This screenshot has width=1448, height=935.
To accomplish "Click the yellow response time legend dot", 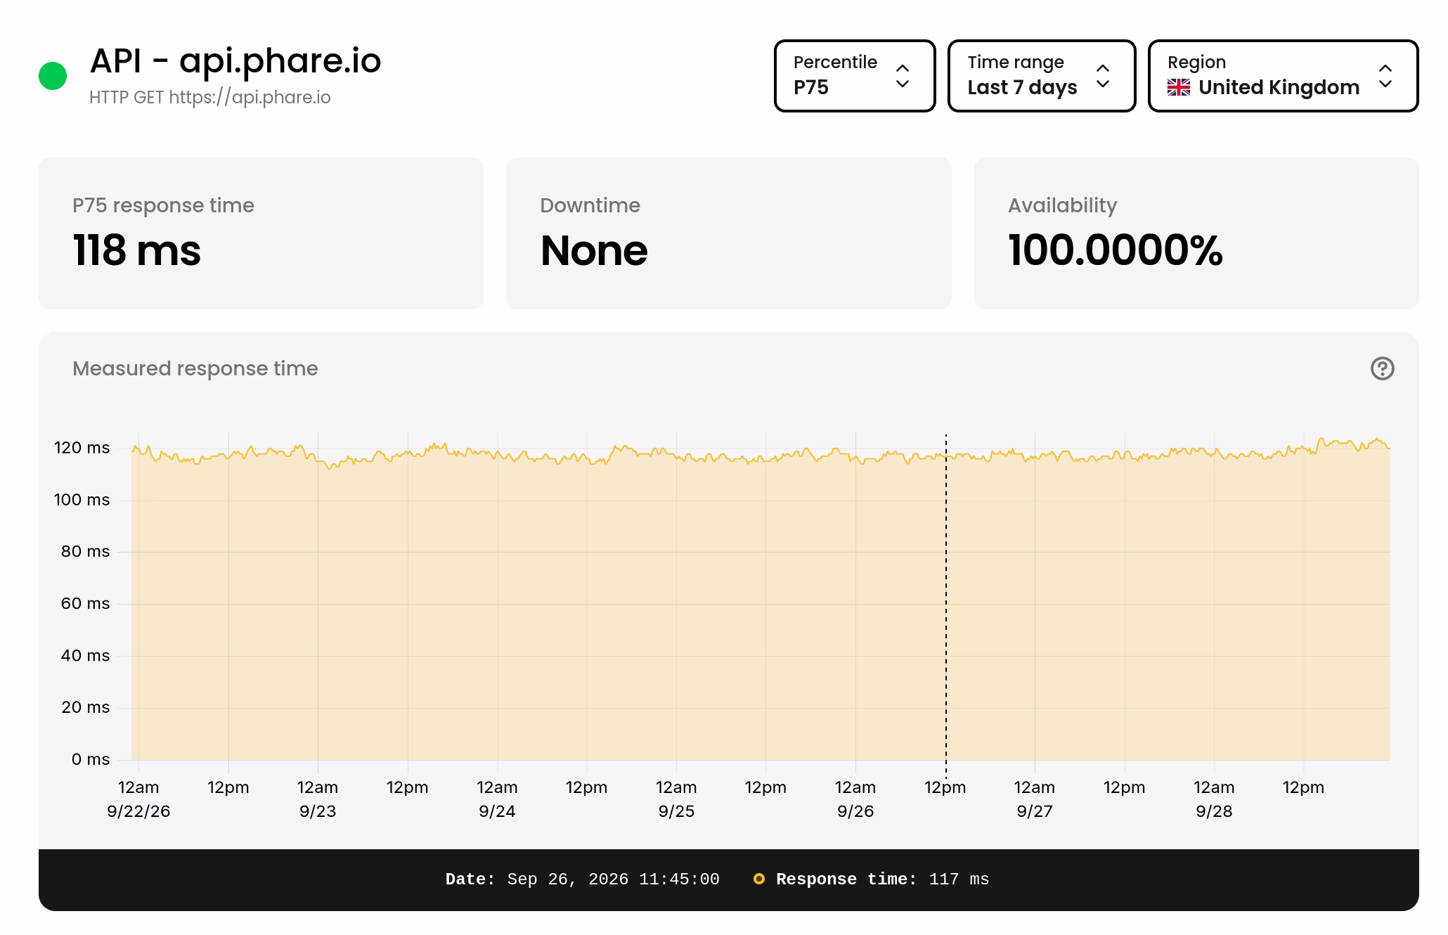I will point(759,879).
